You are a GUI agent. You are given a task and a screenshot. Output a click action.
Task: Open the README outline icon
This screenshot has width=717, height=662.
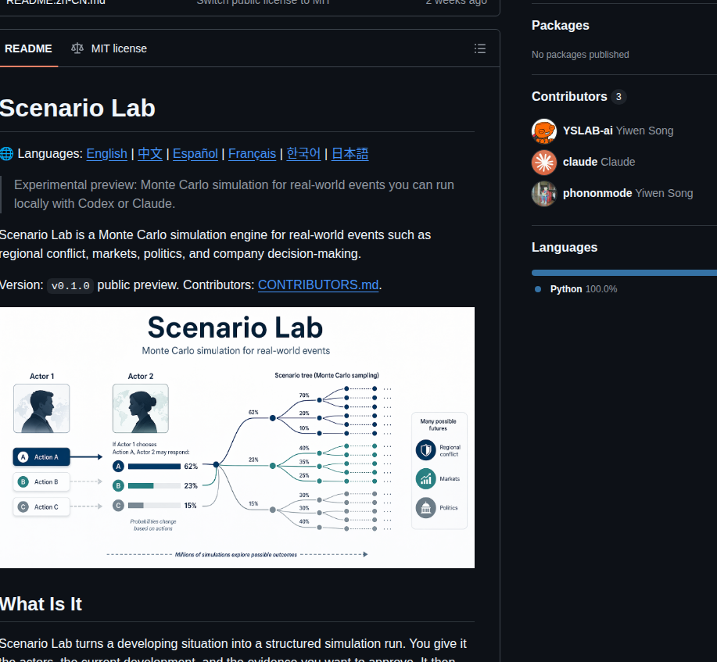479,48
